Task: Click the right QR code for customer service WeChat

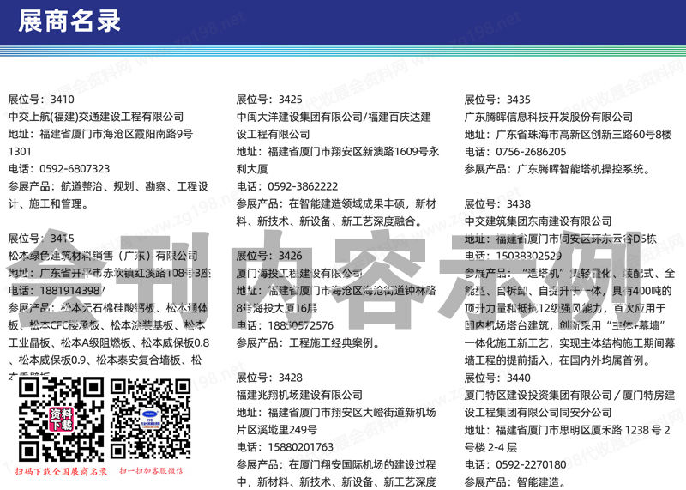Action: coord(151,419)
